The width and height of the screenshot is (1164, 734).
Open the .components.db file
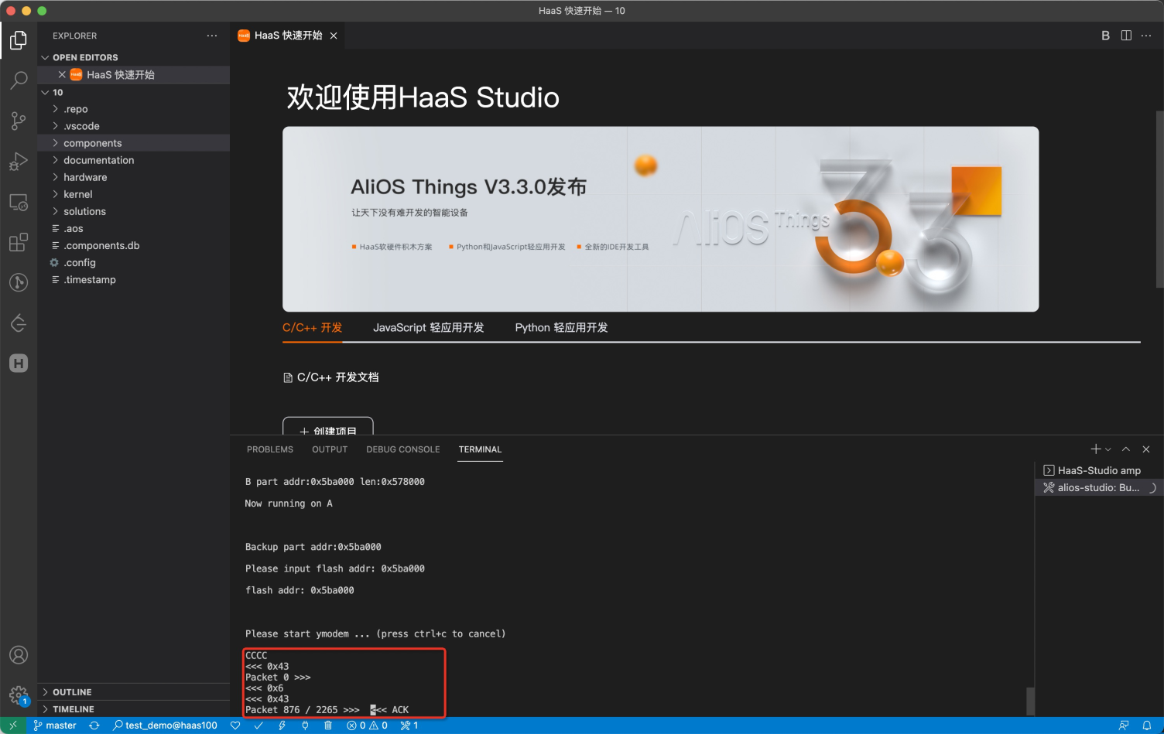133,245
